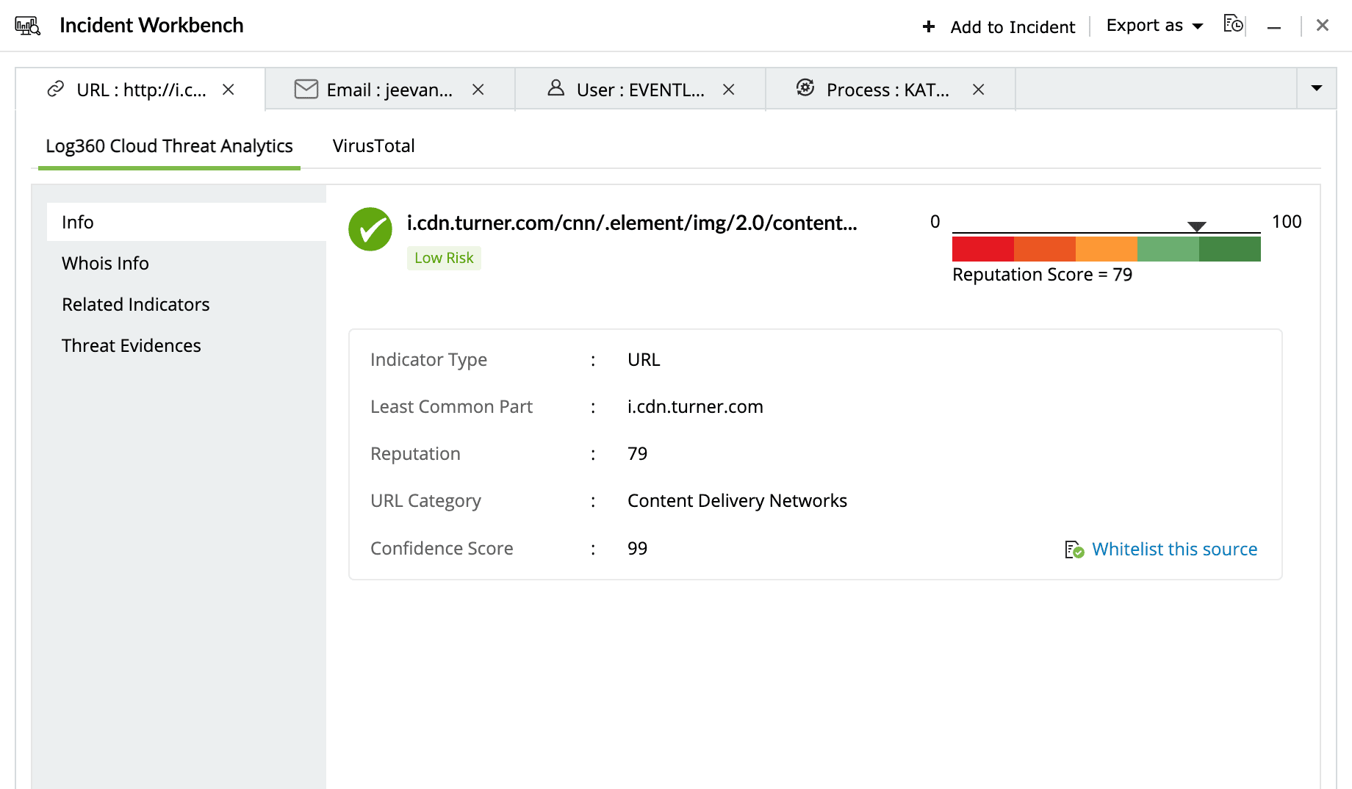Click the plus icon for Add to Incident
This screenshot has width=1352, height=789.
[x=929, y=26]
